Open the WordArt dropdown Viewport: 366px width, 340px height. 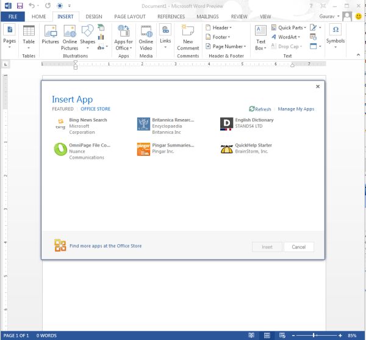tap(285, 37)
